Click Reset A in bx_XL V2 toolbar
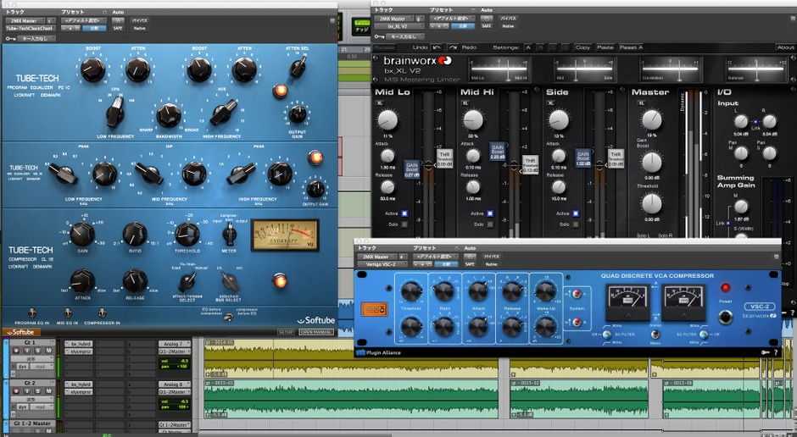This screenshot has width=797, height=437. (632, 47)
